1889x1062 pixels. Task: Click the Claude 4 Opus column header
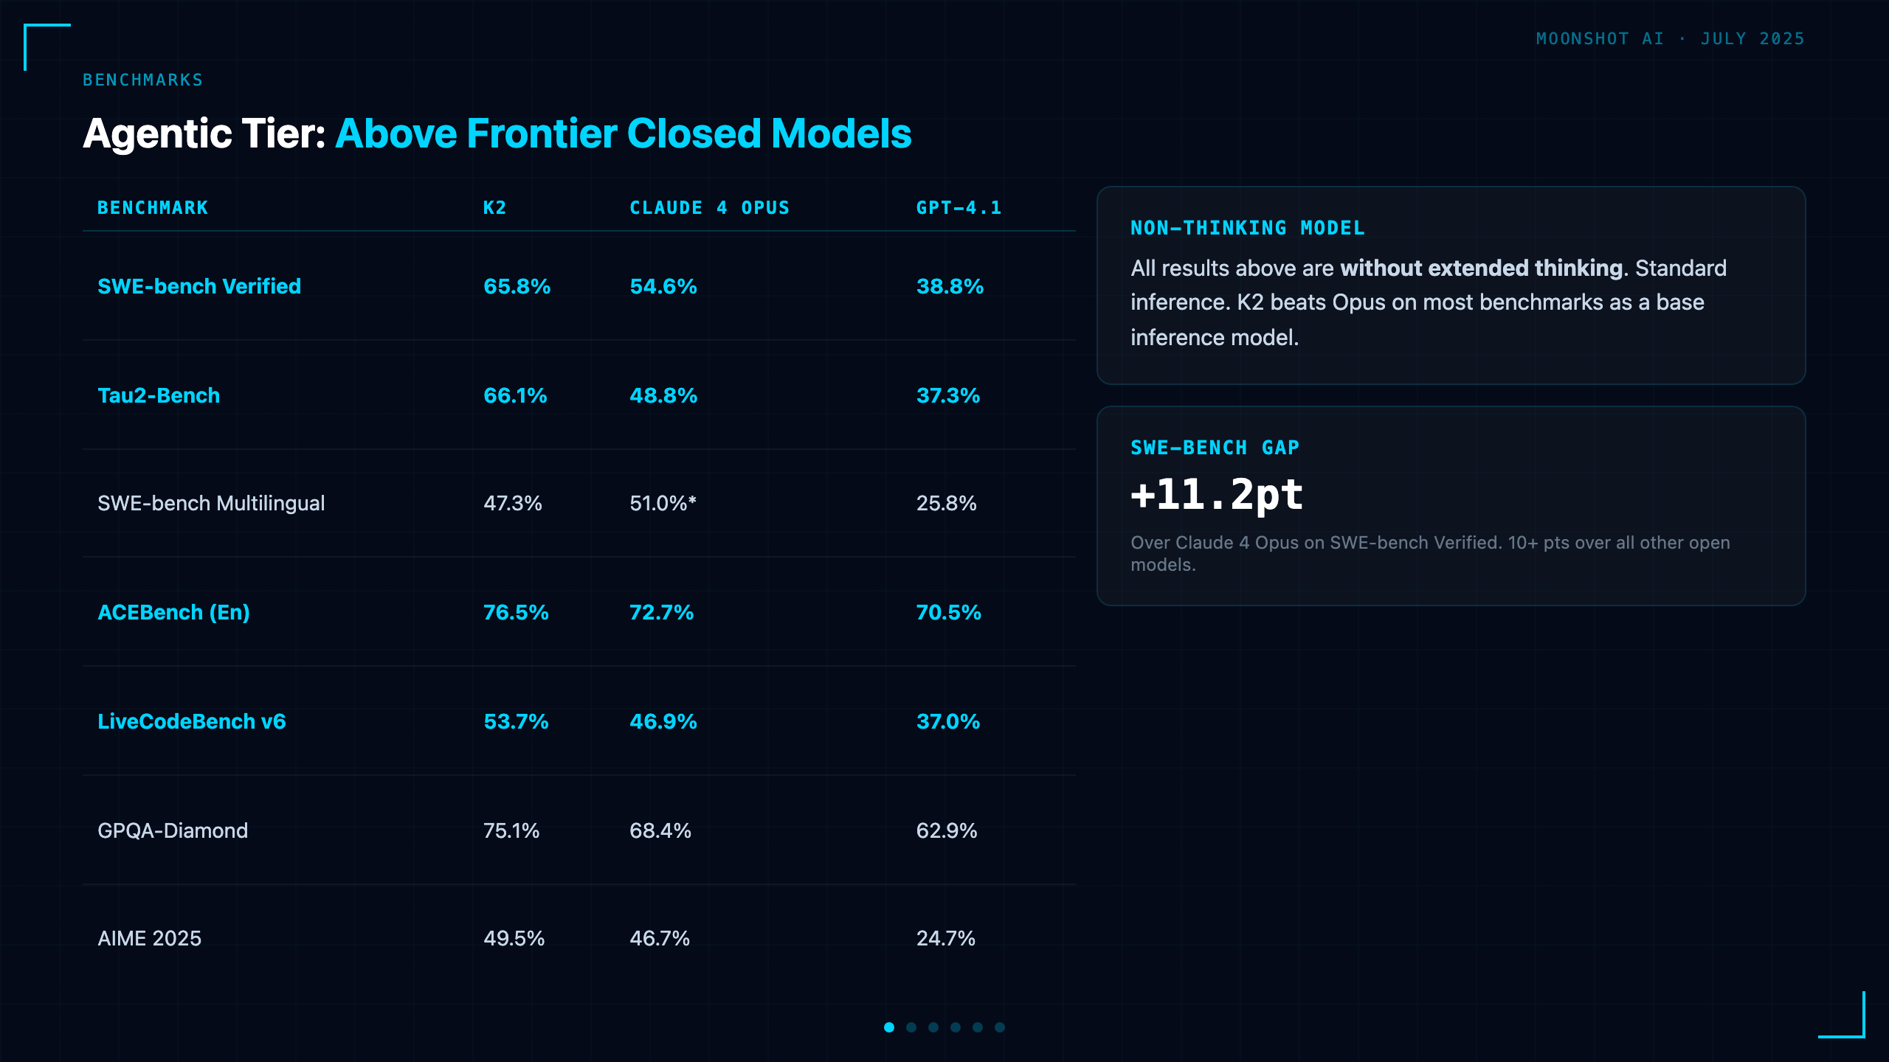(x=709, y=208)
